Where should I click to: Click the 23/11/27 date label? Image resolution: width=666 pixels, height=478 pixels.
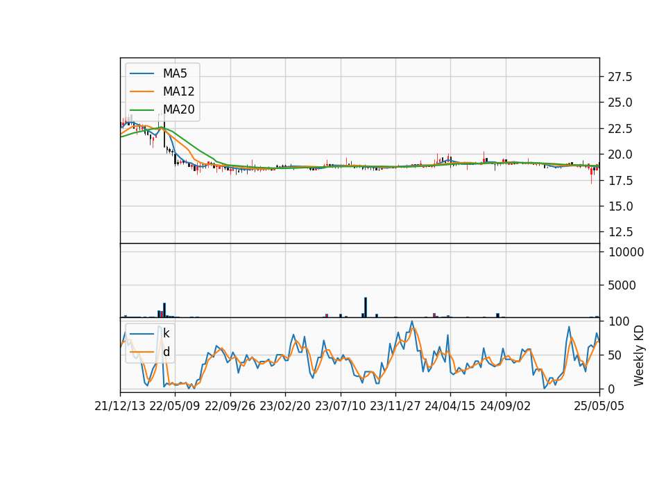point(395,406)
